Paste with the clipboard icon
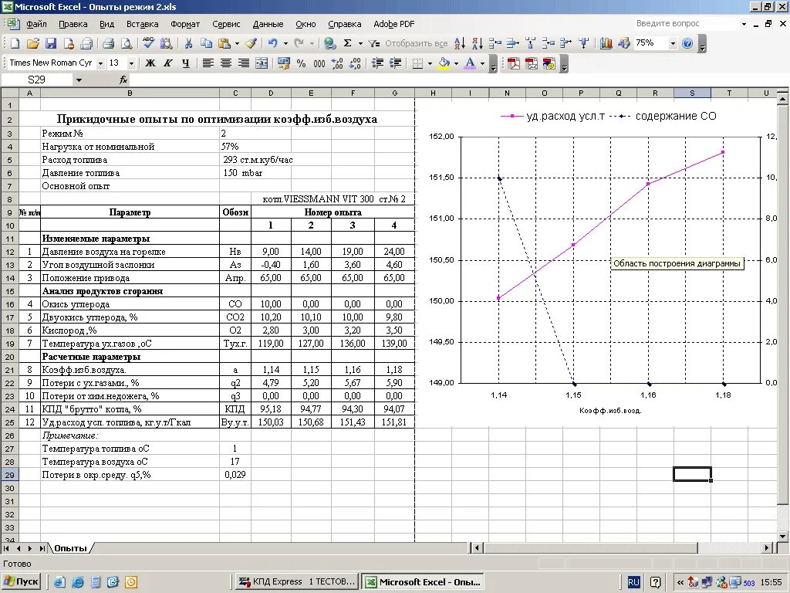 225,43
